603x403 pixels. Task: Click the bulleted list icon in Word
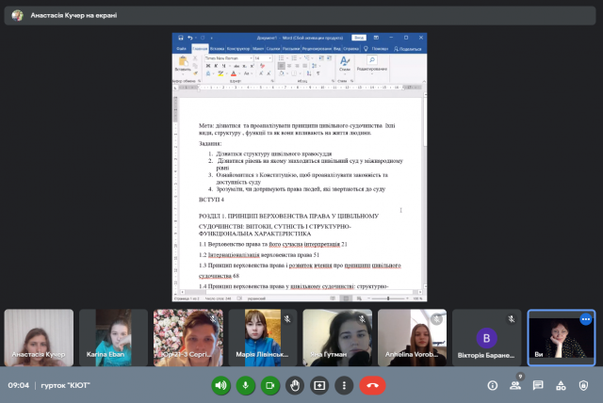click(x=281, y=58)
